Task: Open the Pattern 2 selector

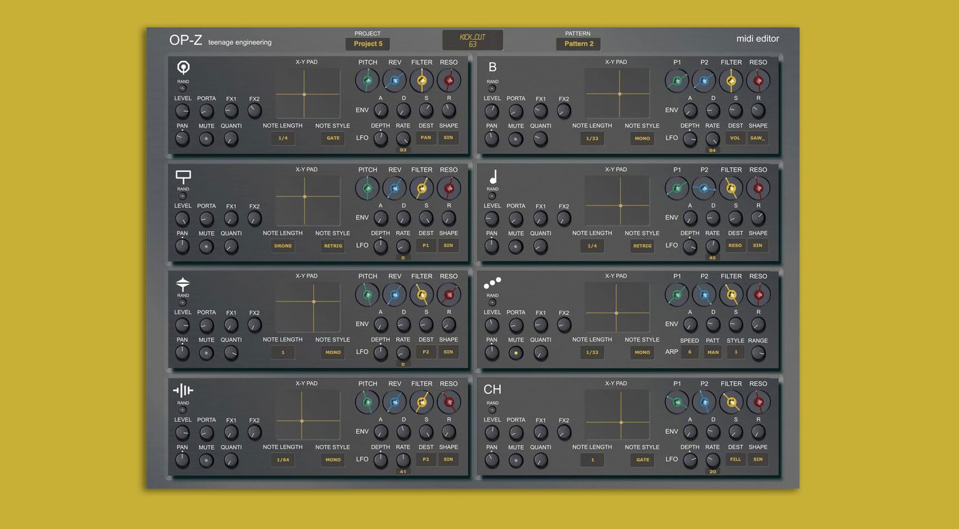Action: [579, 44]
